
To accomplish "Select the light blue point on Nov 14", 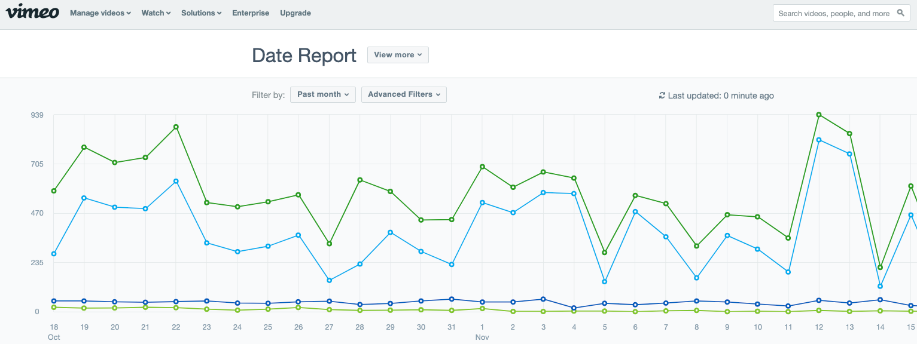I will 880,286.
